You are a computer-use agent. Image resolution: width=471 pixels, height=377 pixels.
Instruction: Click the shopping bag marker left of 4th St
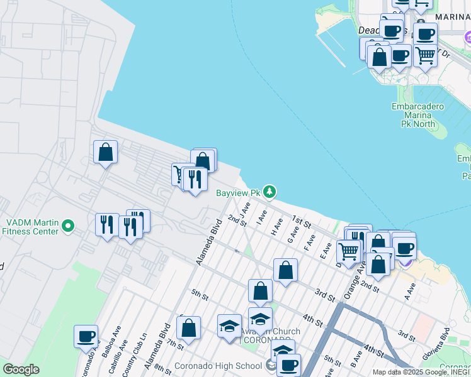pyautogui.click(x=261, y=292)
